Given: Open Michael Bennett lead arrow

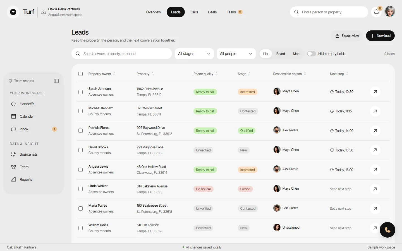Looking at the screenshot, I should [375, 111].
